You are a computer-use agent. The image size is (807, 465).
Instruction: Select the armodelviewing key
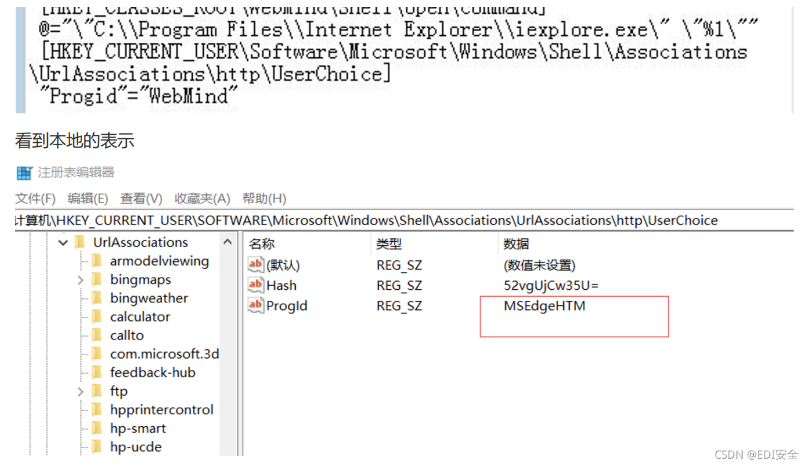click(159, 261)
